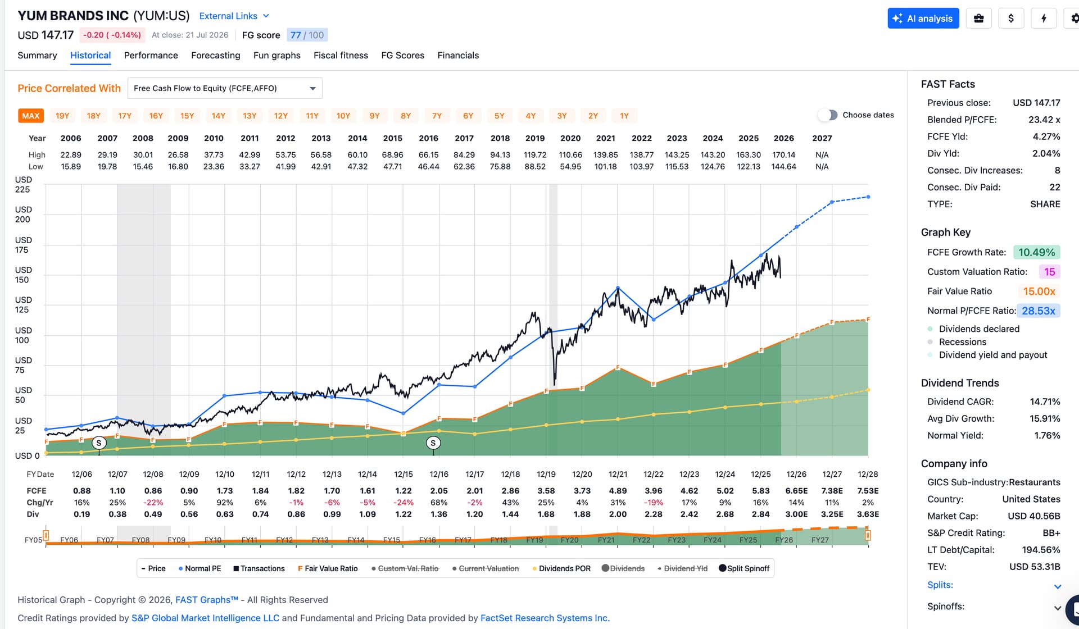The image size is (1079, 629).
Task: Open the Fun graphs tab
Action: point(277,56)
